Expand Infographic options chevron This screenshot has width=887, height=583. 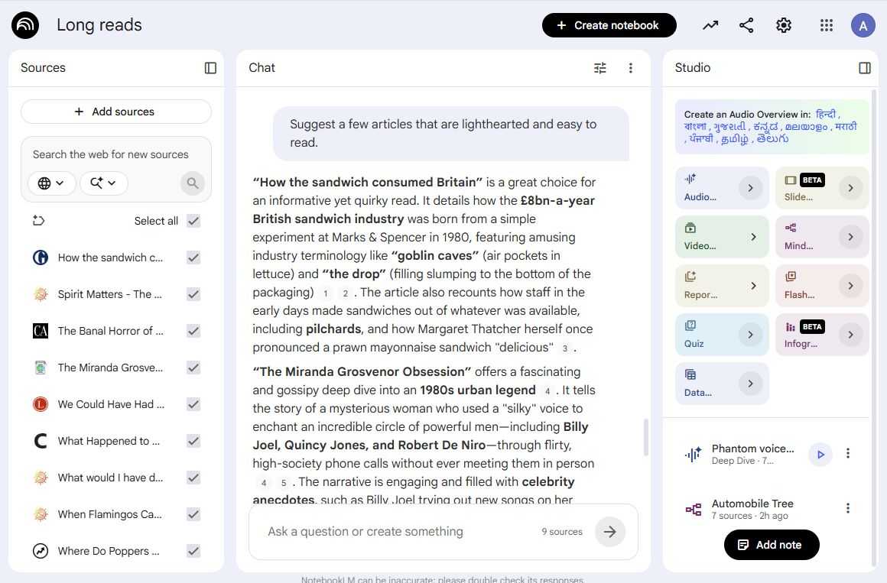pyautogui.click(x=850, y=335)
